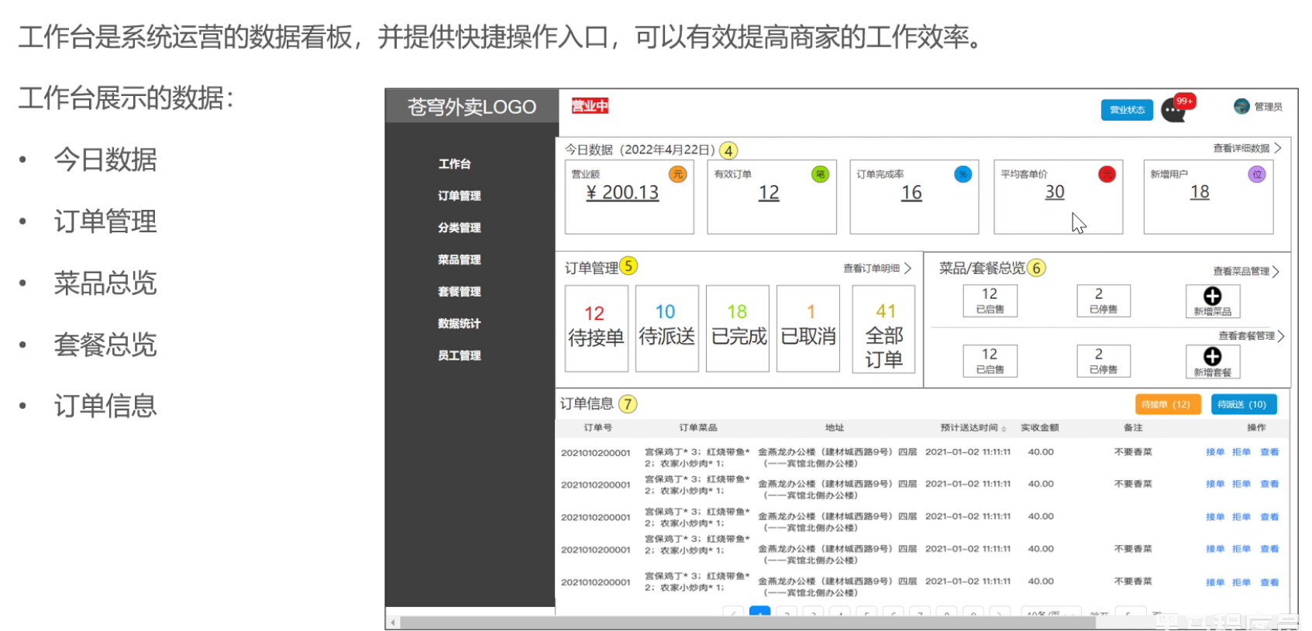Click the ¥ 200.13 revenue value

click(x=622, y=193)
